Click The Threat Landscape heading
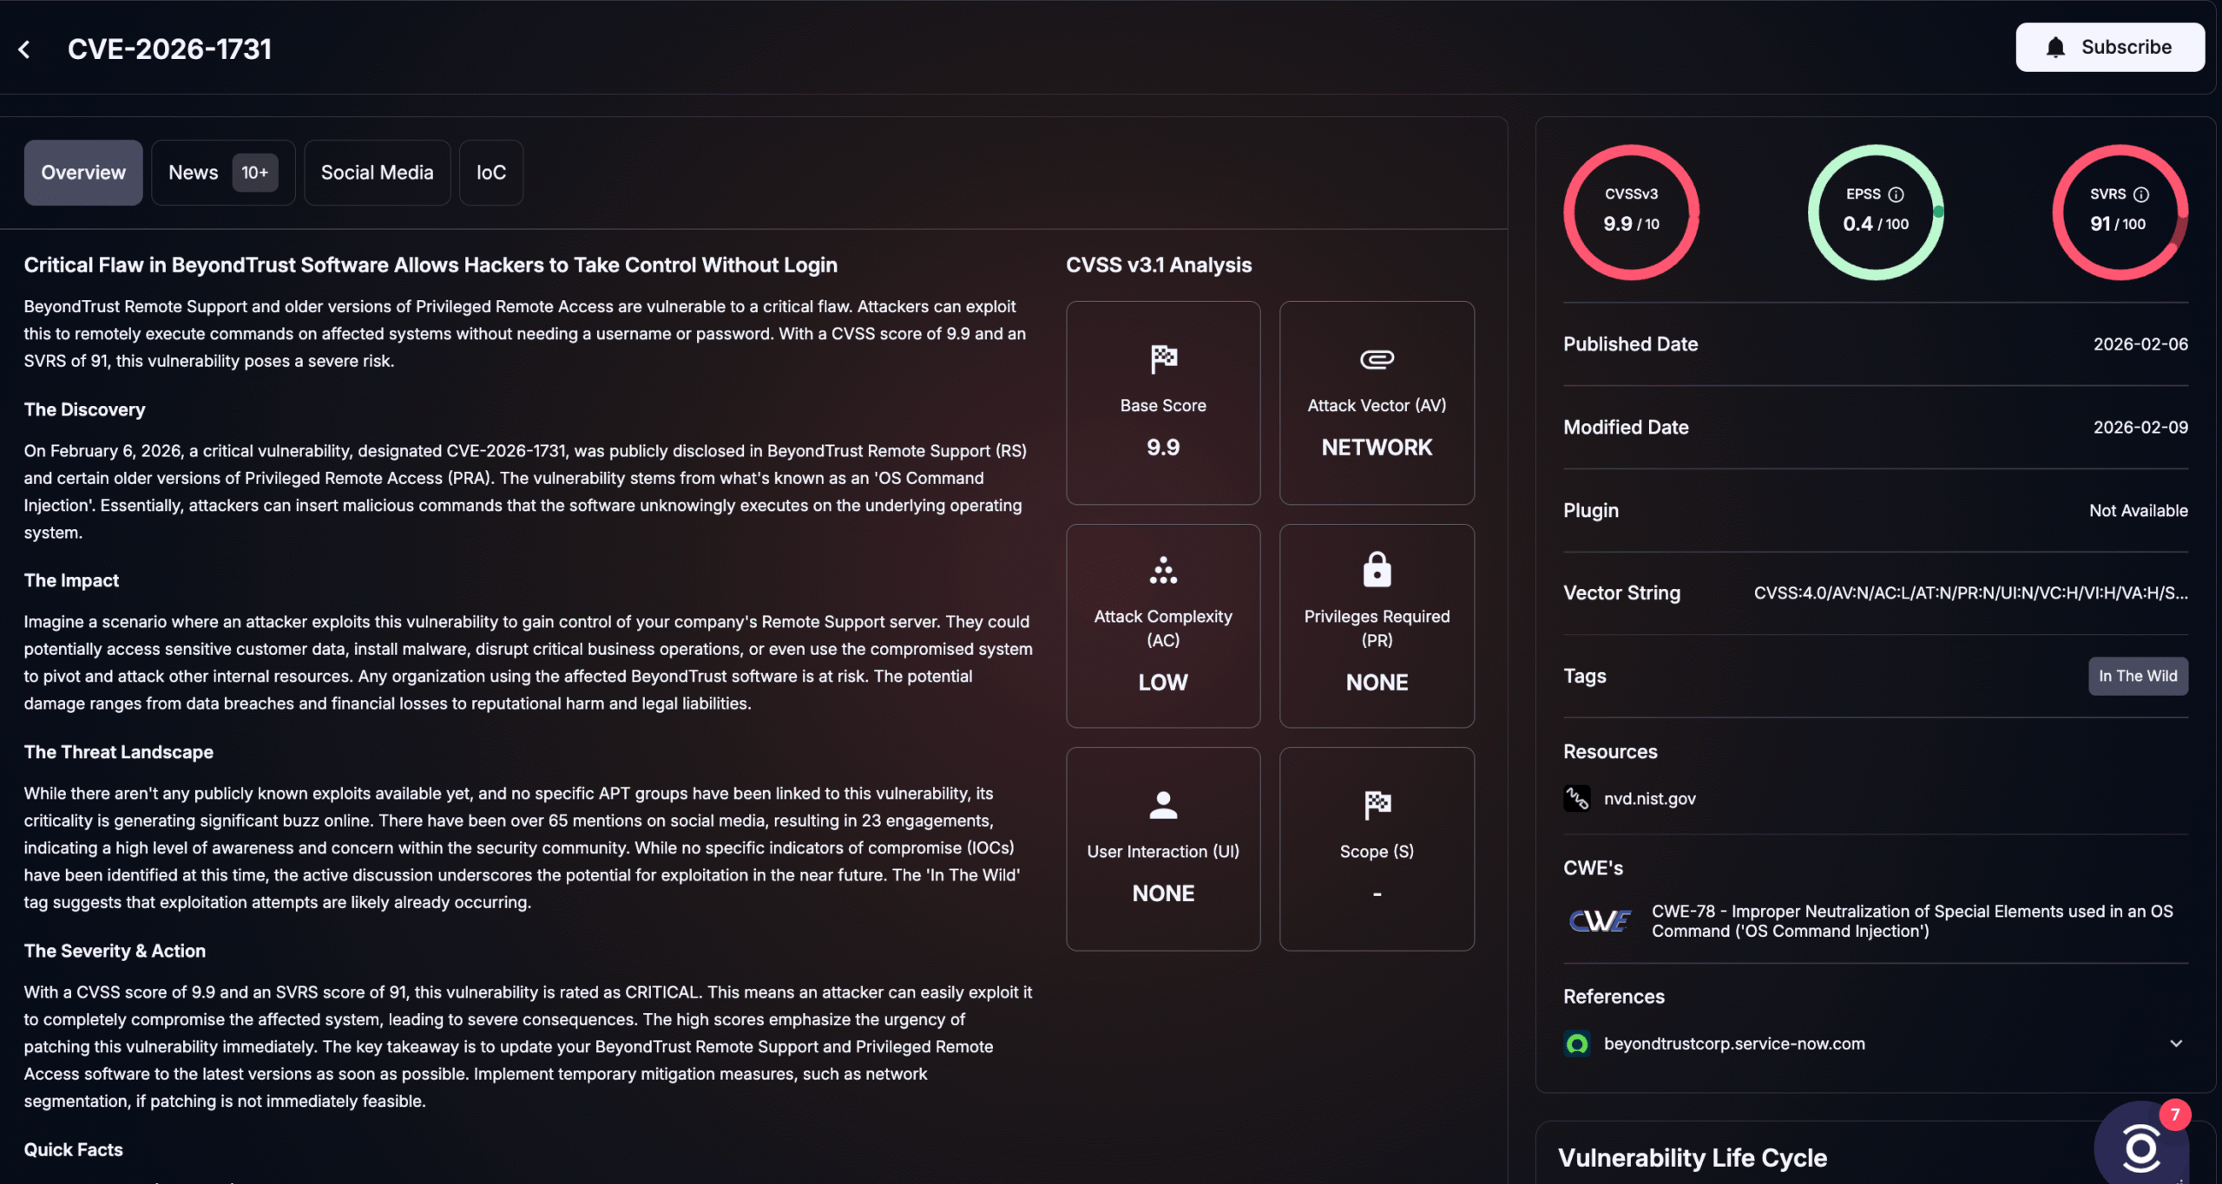The height and width of the screenshot is (1184, 2222). pos(118,752)
